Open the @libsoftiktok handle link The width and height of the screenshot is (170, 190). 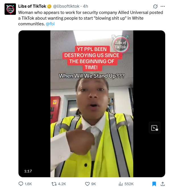pyautogui.click(x=66, y=6)
